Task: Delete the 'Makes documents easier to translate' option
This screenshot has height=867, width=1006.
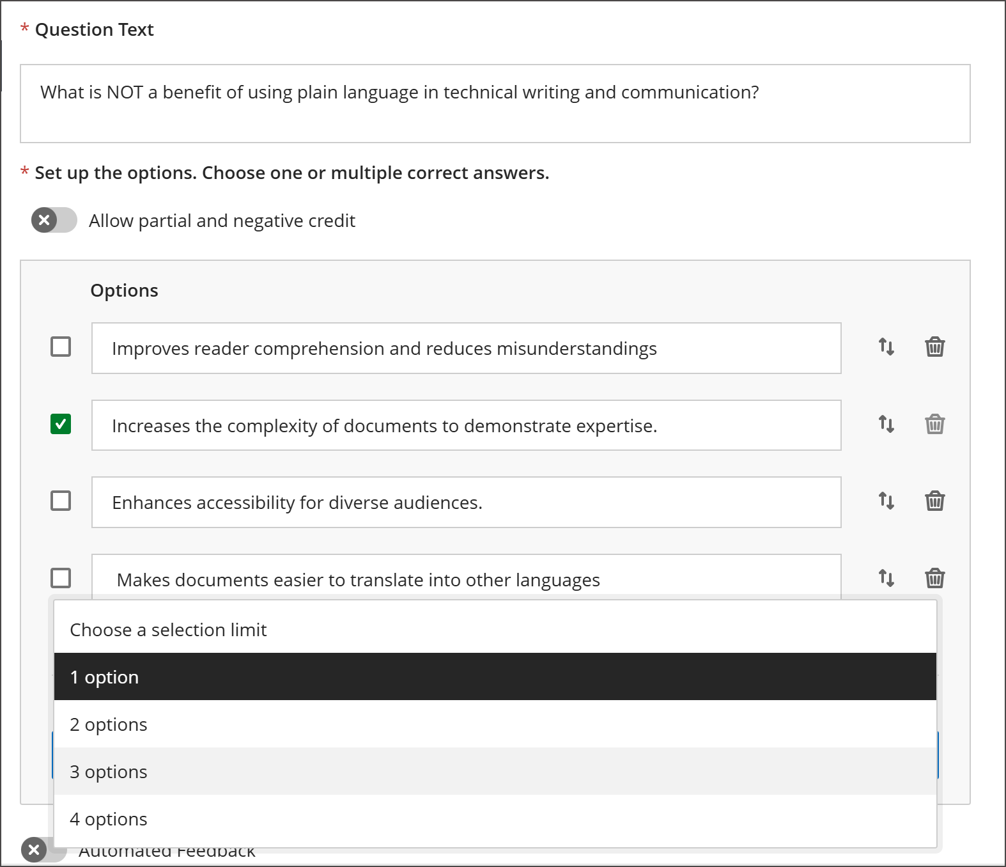Action: tap(934, 579)
